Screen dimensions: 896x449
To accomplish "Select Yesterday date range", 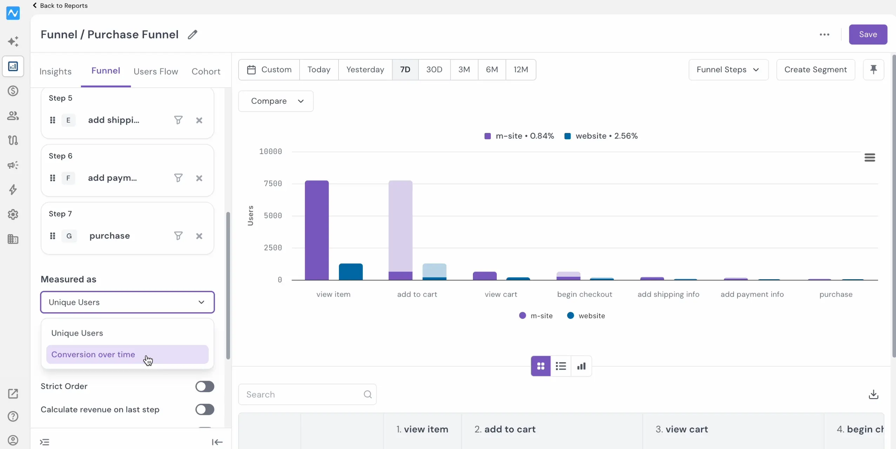I will tap(365, 69).
